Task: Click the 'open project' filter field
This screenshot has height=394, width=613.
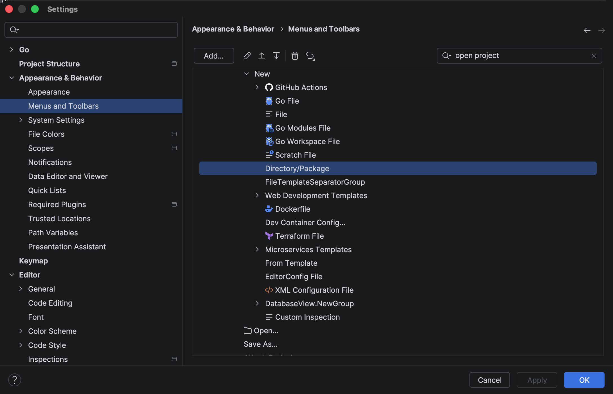Action: (519, 56)
